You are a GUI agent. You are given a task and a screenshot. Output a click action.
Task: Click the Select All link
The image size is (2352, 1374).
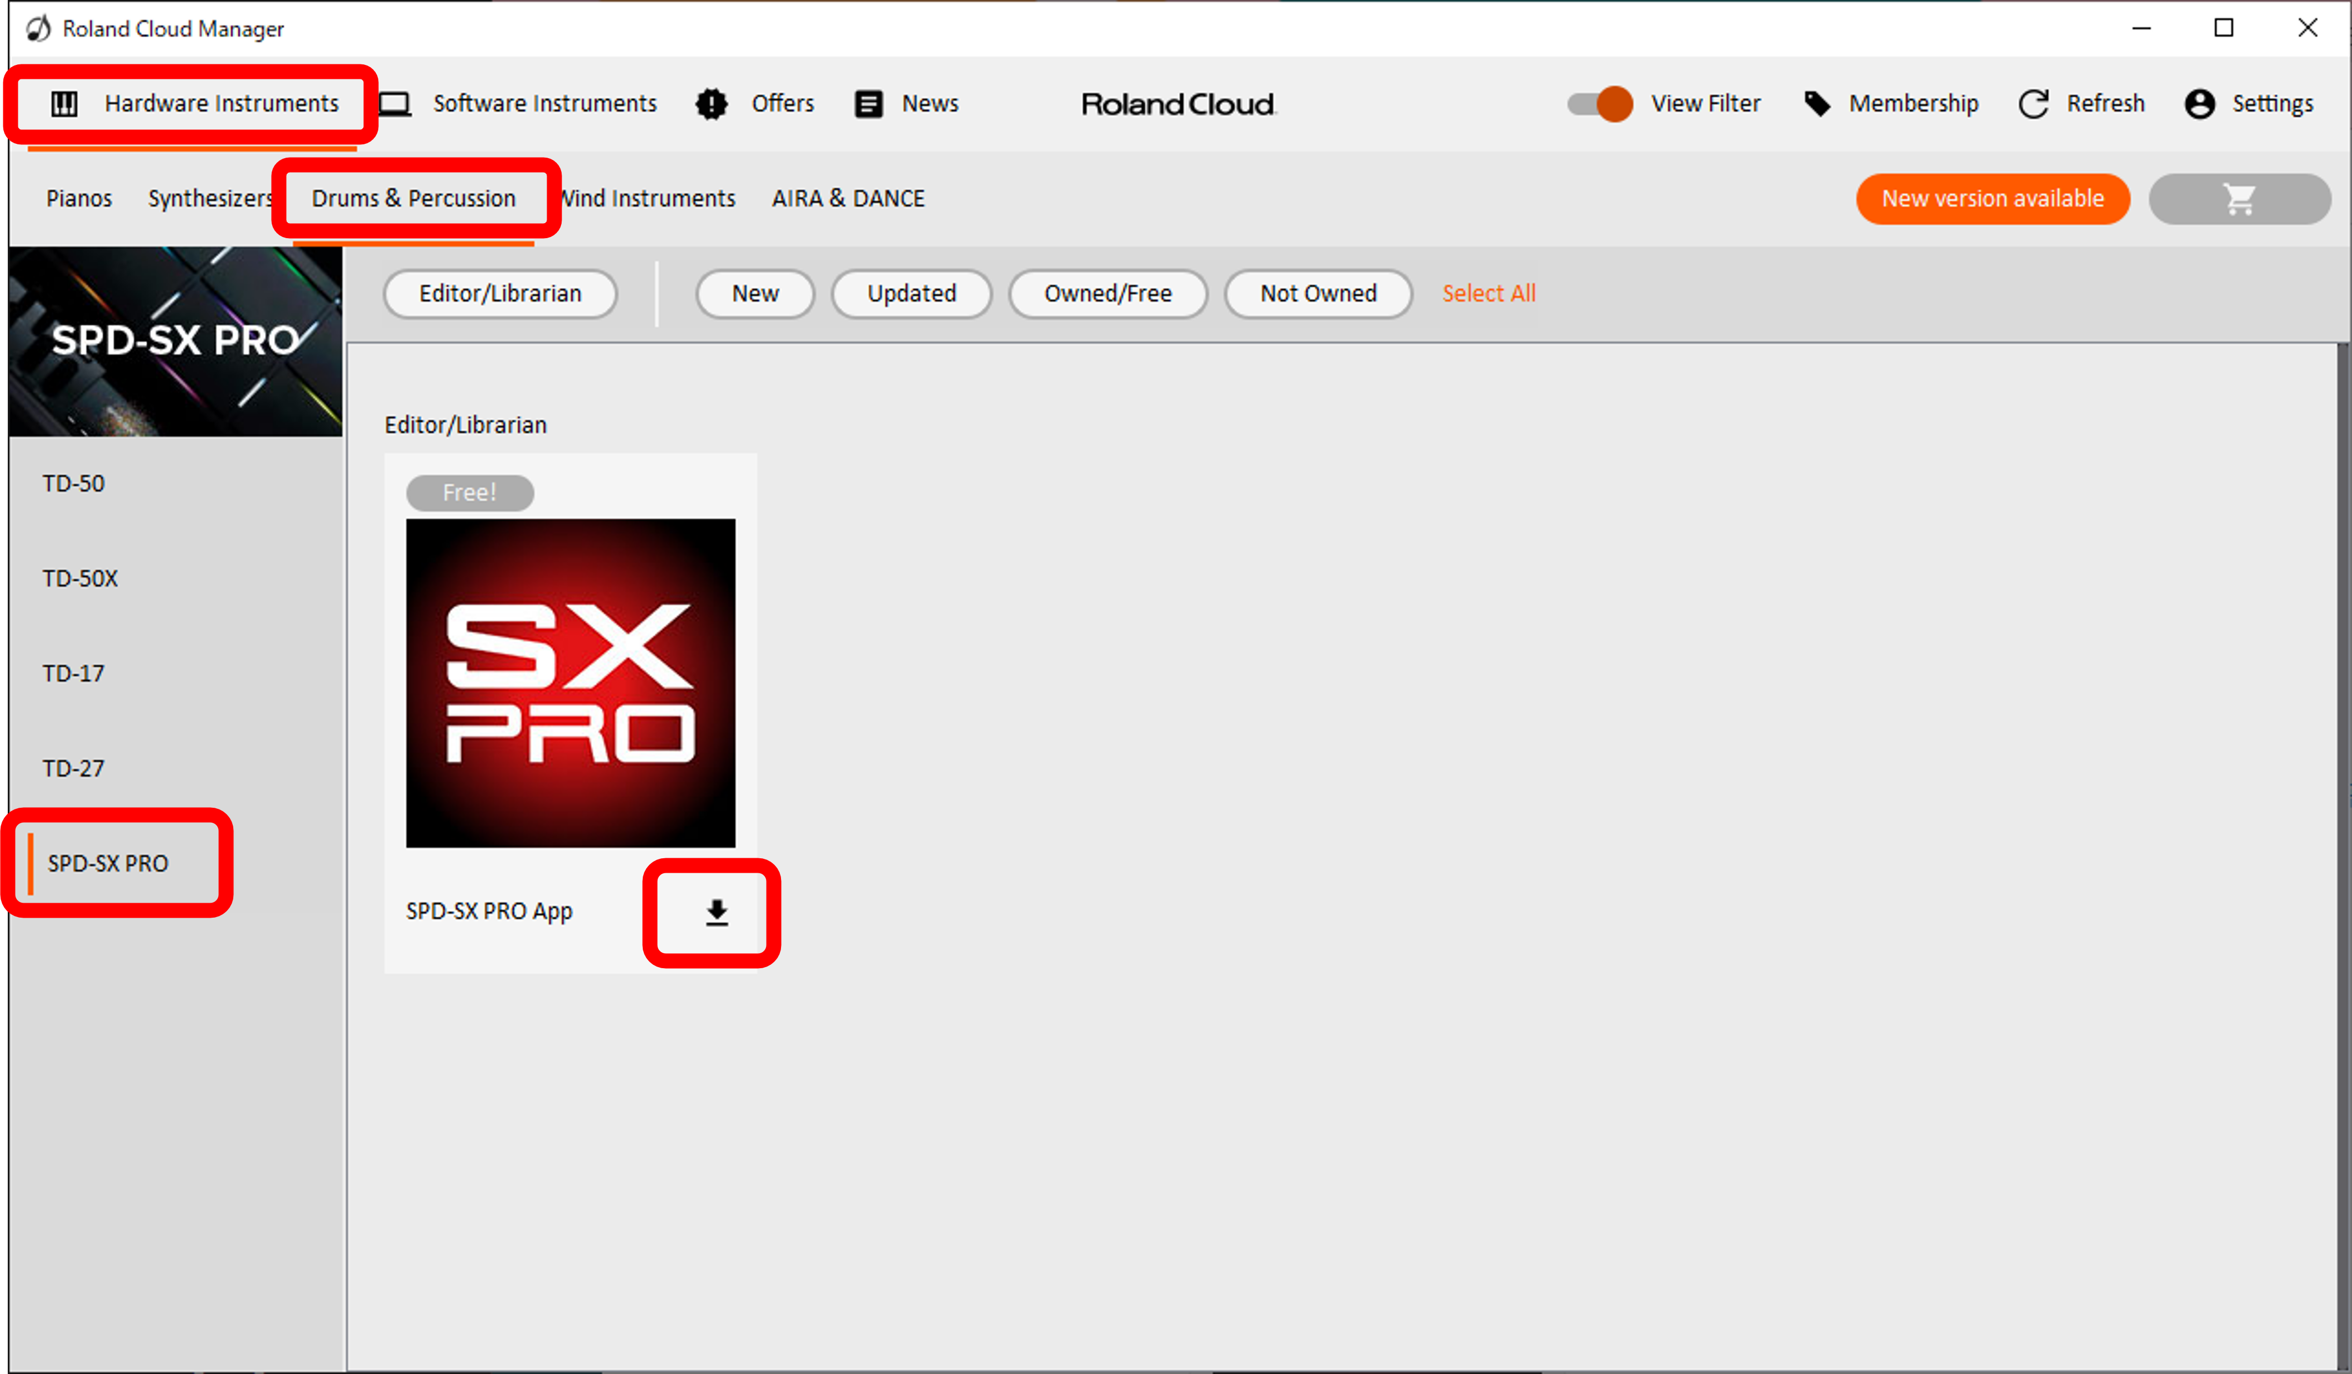click(x=1489, y=294)
